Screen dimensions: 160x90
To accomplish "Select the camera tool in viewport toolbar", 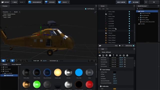I will tap(3, 61).
